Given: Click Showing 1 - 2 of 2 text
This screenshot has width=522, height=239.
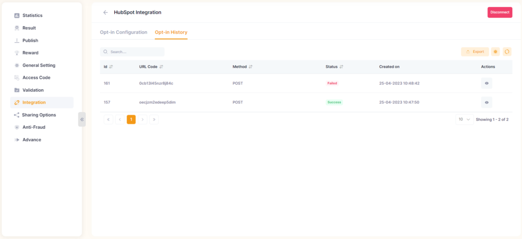Looking at the screenshot, I should [x=492, y=119].
